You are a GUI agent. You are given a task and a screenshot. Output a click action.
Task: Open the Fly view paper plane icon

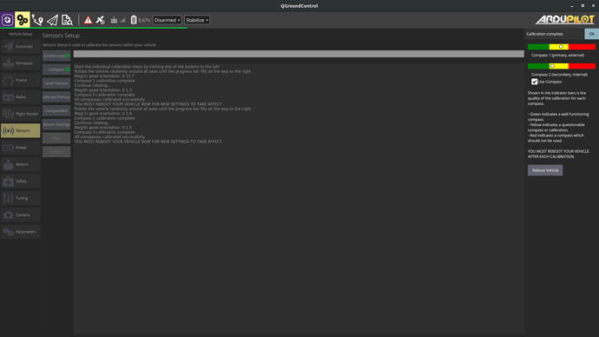pyautogui.click(x=52, y=20)
